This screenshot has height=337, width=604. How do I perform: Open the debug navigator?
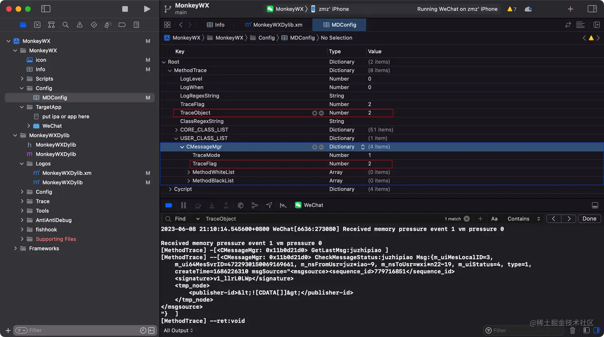coord(108,25)
